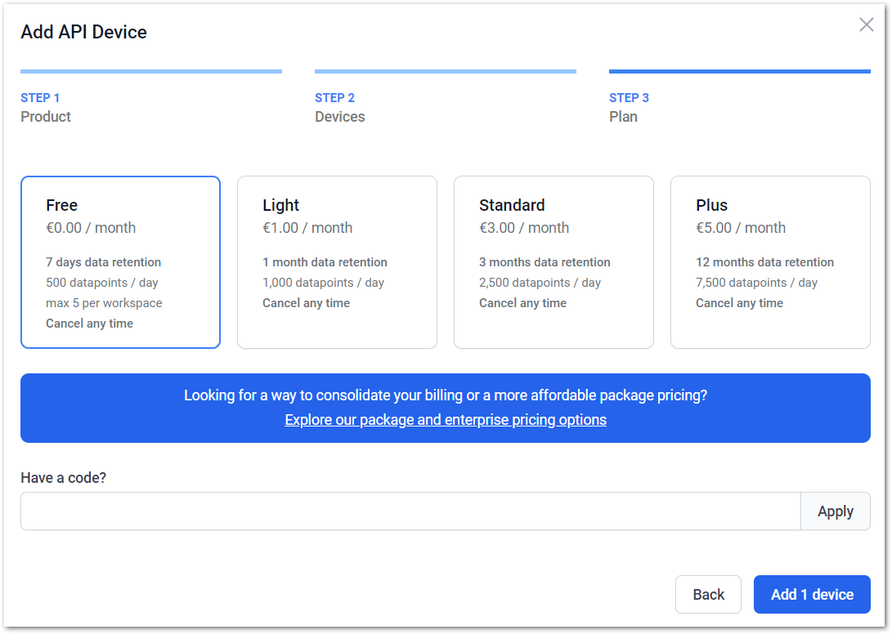Click the €5.00 / month price text
Viewport: 892px width, 634px height.
[741, 228]
